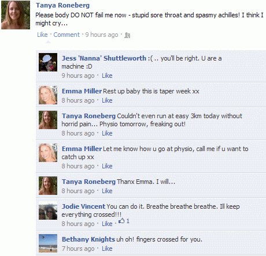Click the friends audience privacy icon

(127, 35)
